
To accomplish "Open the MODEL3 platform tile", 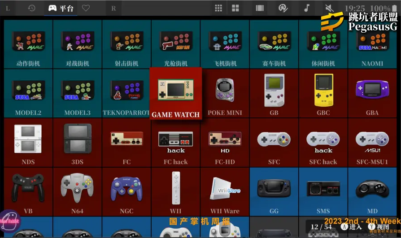I will click(78, 93).
